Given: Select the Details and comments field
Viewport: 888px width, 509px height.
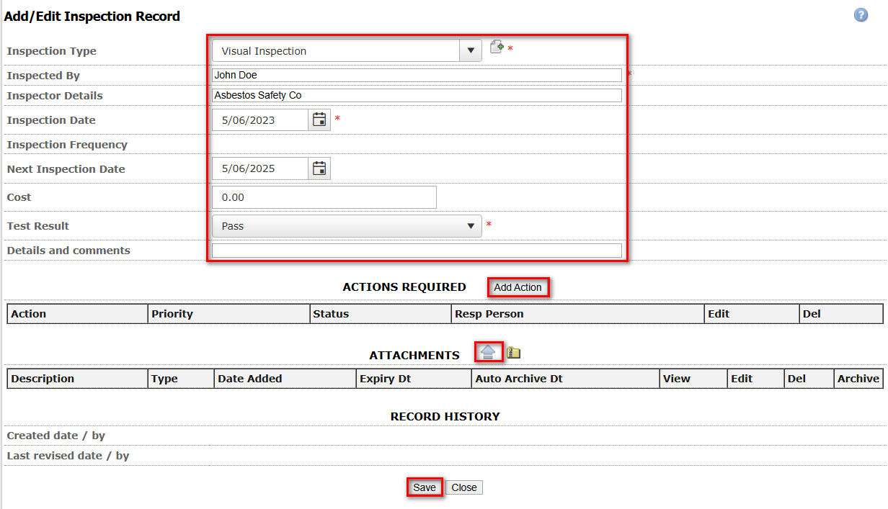Looking at the screenshot, I should 417,251.
